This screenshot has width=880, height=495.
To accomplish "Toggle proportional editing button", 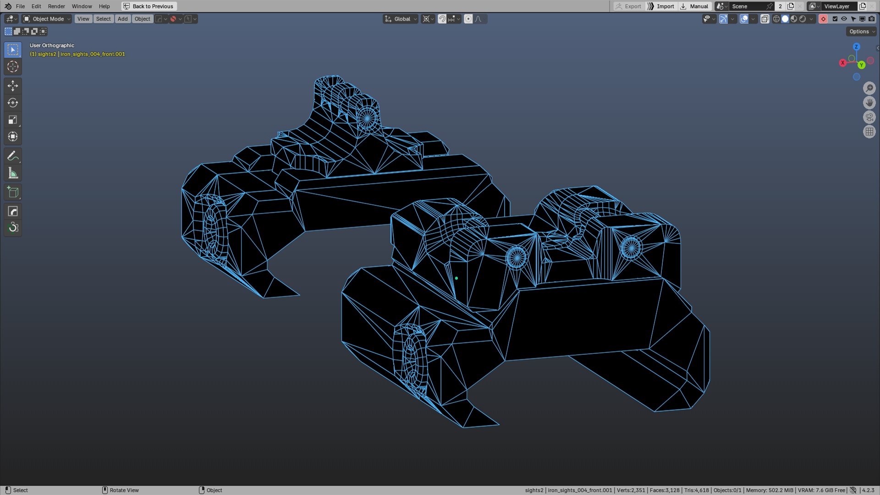I will 468,19.
